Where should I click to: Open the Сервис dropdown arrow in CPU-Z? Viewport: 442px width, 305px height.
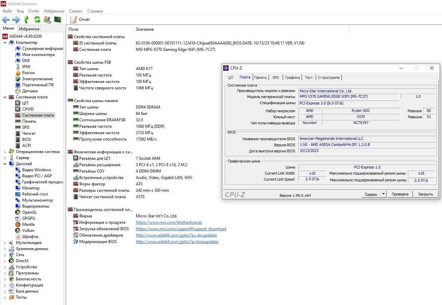click(383, 194)
